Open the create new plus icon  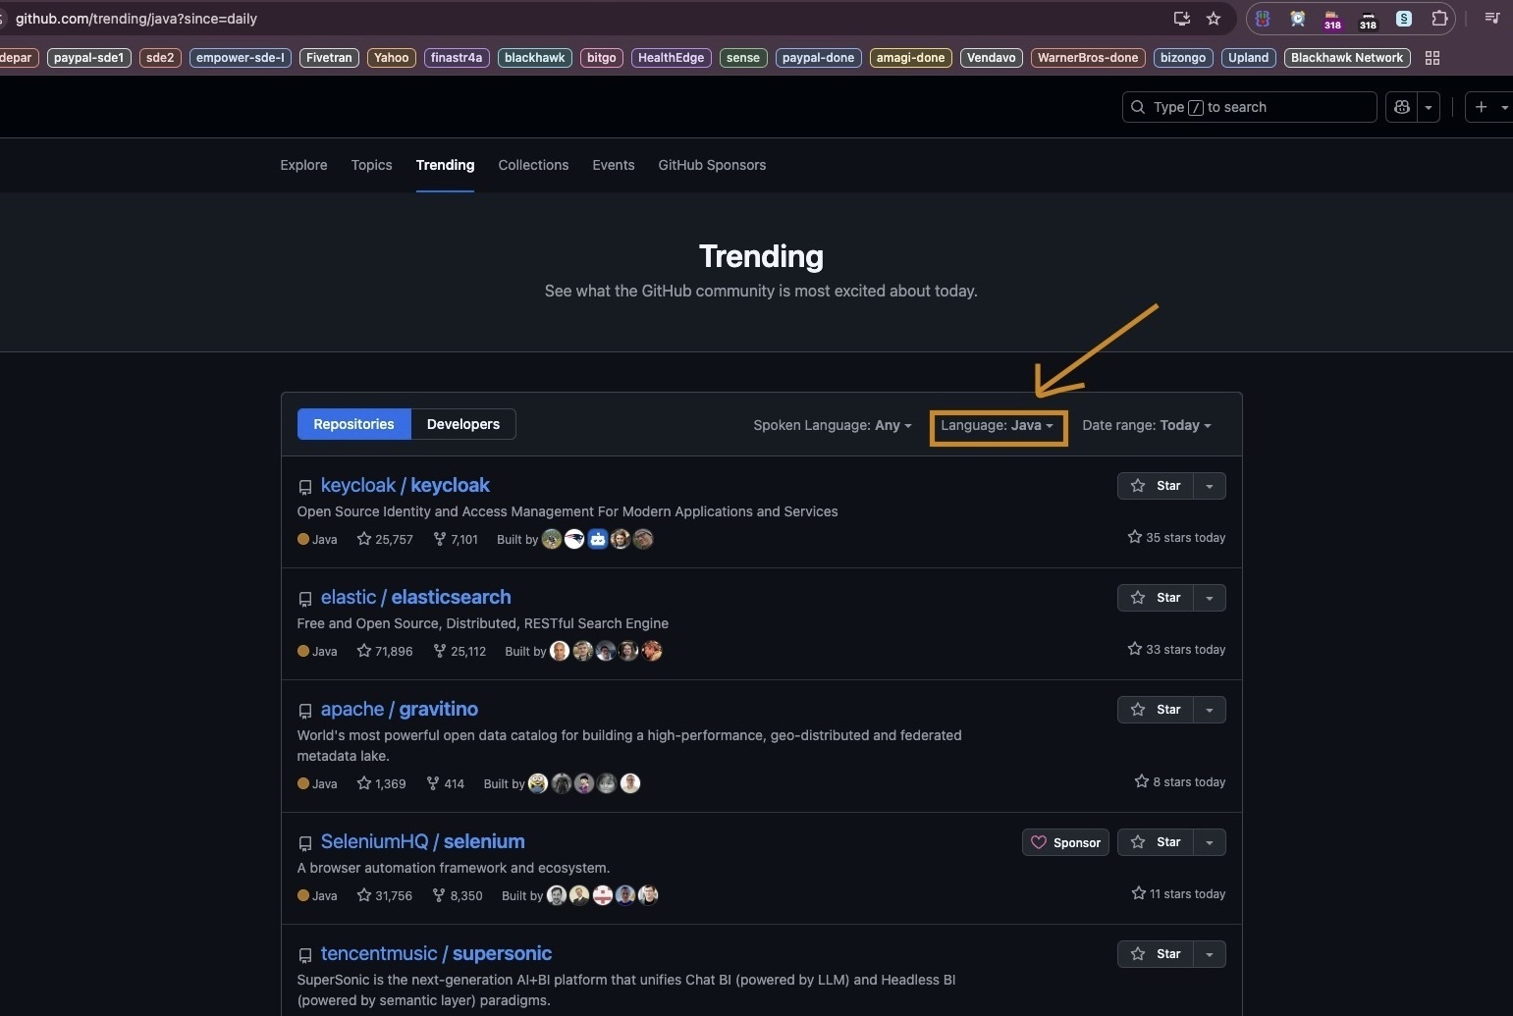coord(1481,107)
